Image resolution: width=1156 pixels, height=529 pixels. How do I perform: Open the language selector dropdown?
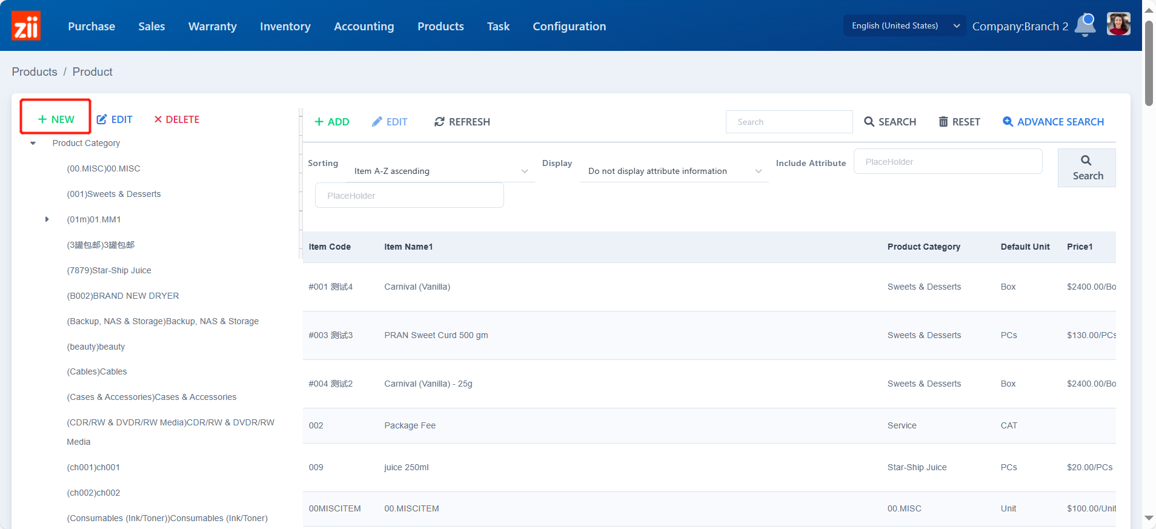tap(905, 25)
